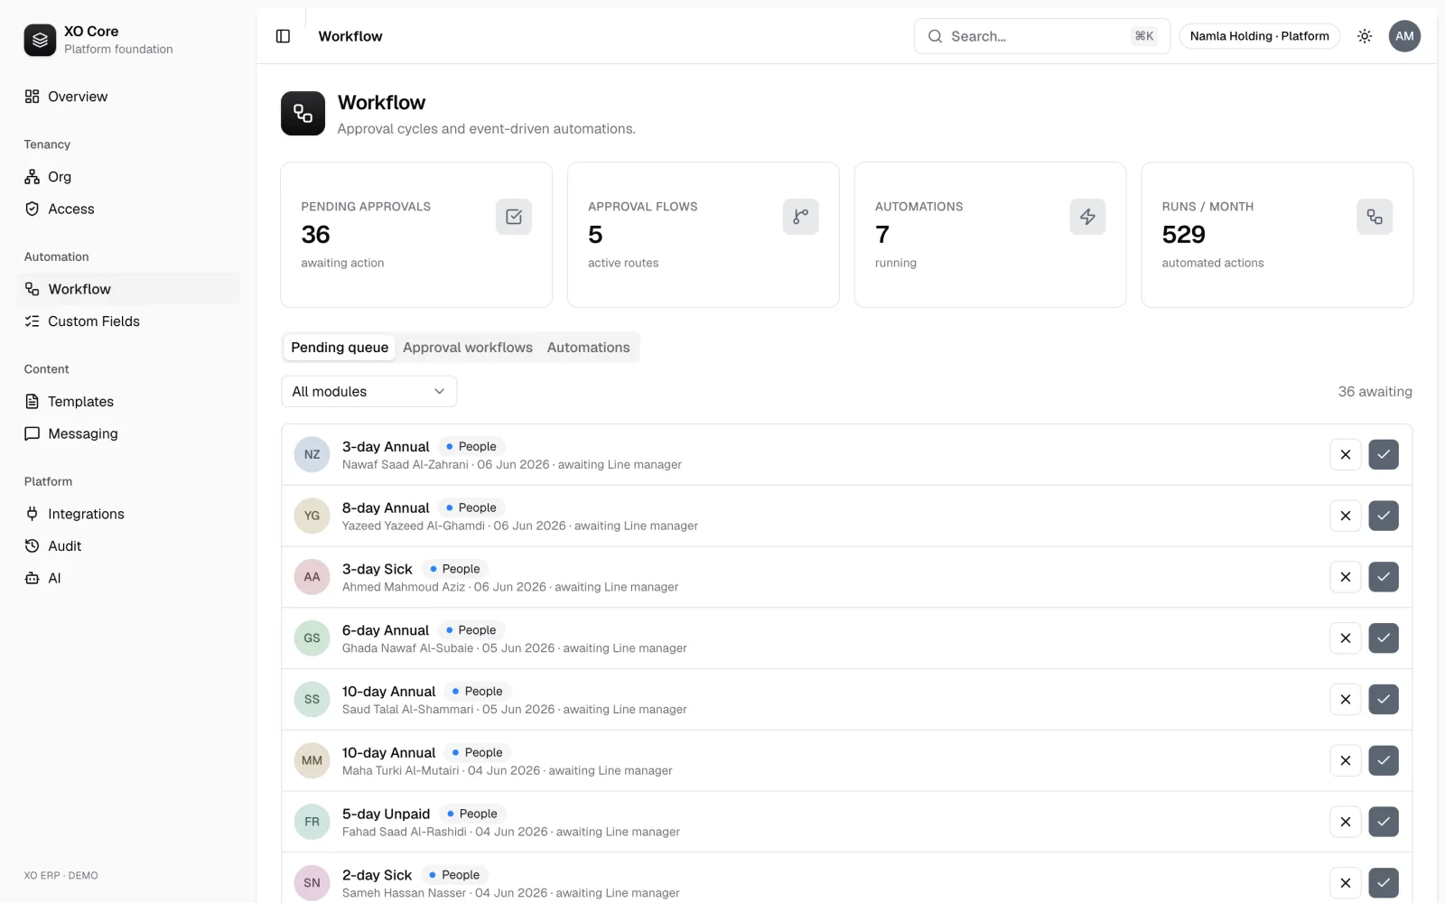
Task: Approve Yazeed Al-Ghamdi's 8-day Annual request
Action: [x=1384, y=516]
